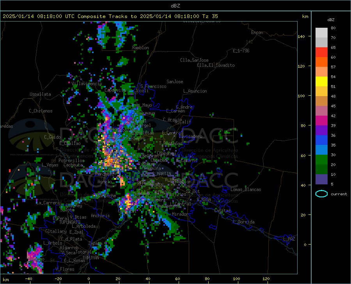351x284 pixels.
Task: Click the '35' value in the dBZ legend
Action: coord(333,145)
